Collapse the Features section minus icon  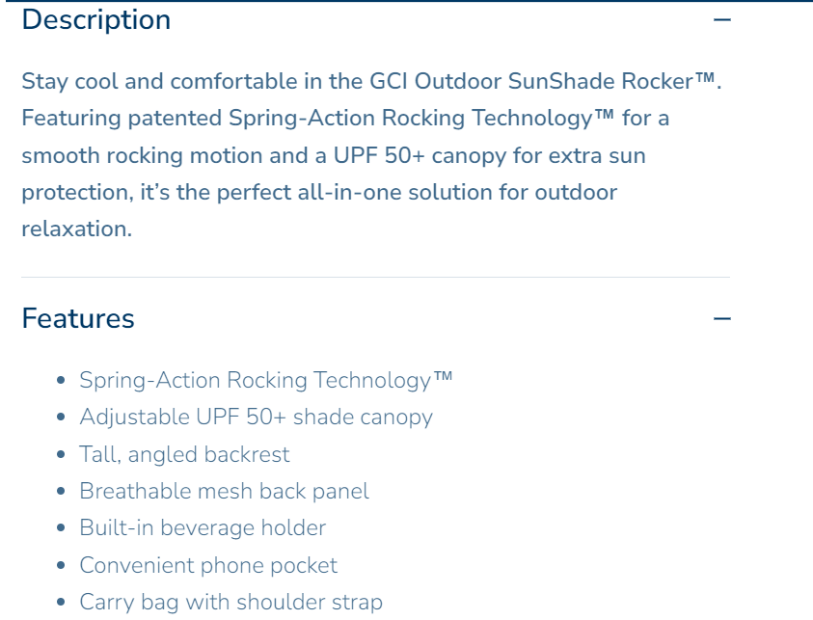pos(721,318)
